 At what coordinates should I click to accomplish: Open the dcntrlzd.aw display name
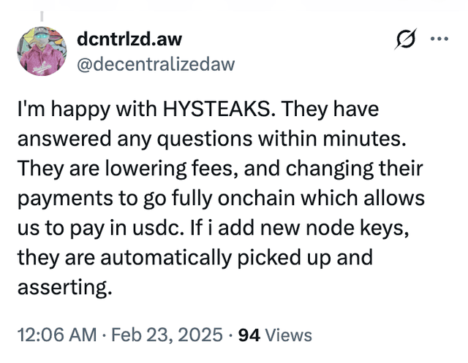129,40
